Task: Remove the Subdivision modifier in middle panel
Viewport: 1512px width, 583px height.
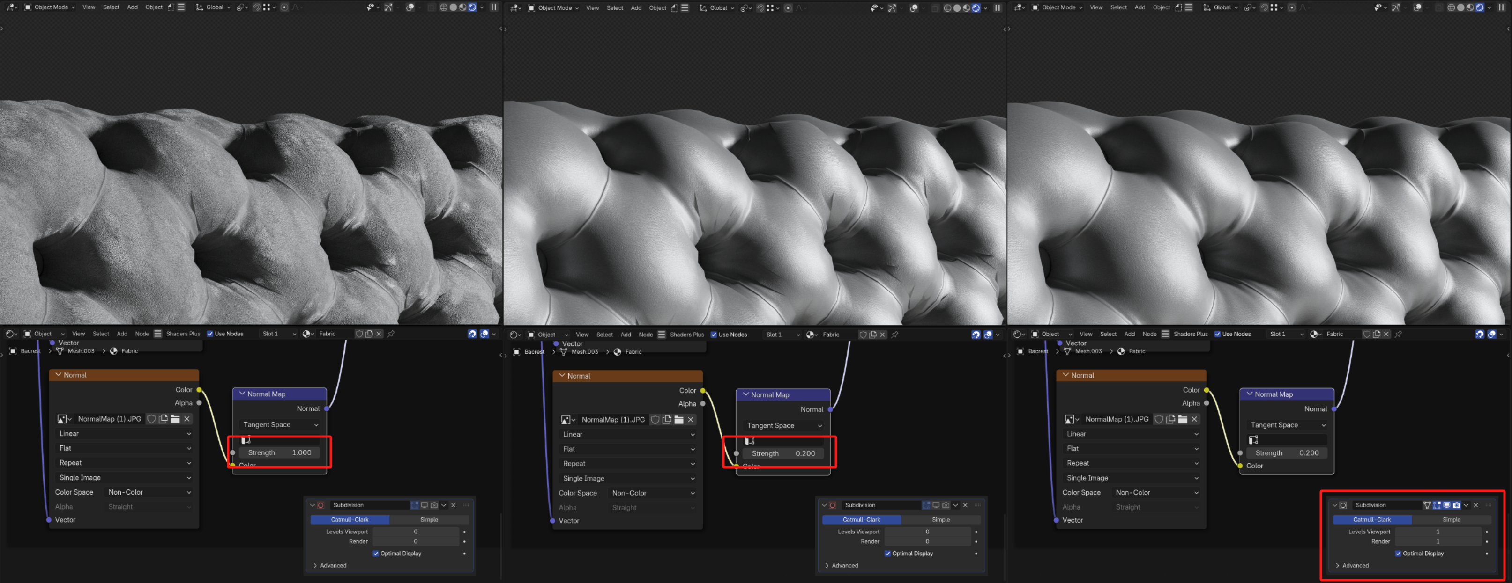Action: [965, 505]
